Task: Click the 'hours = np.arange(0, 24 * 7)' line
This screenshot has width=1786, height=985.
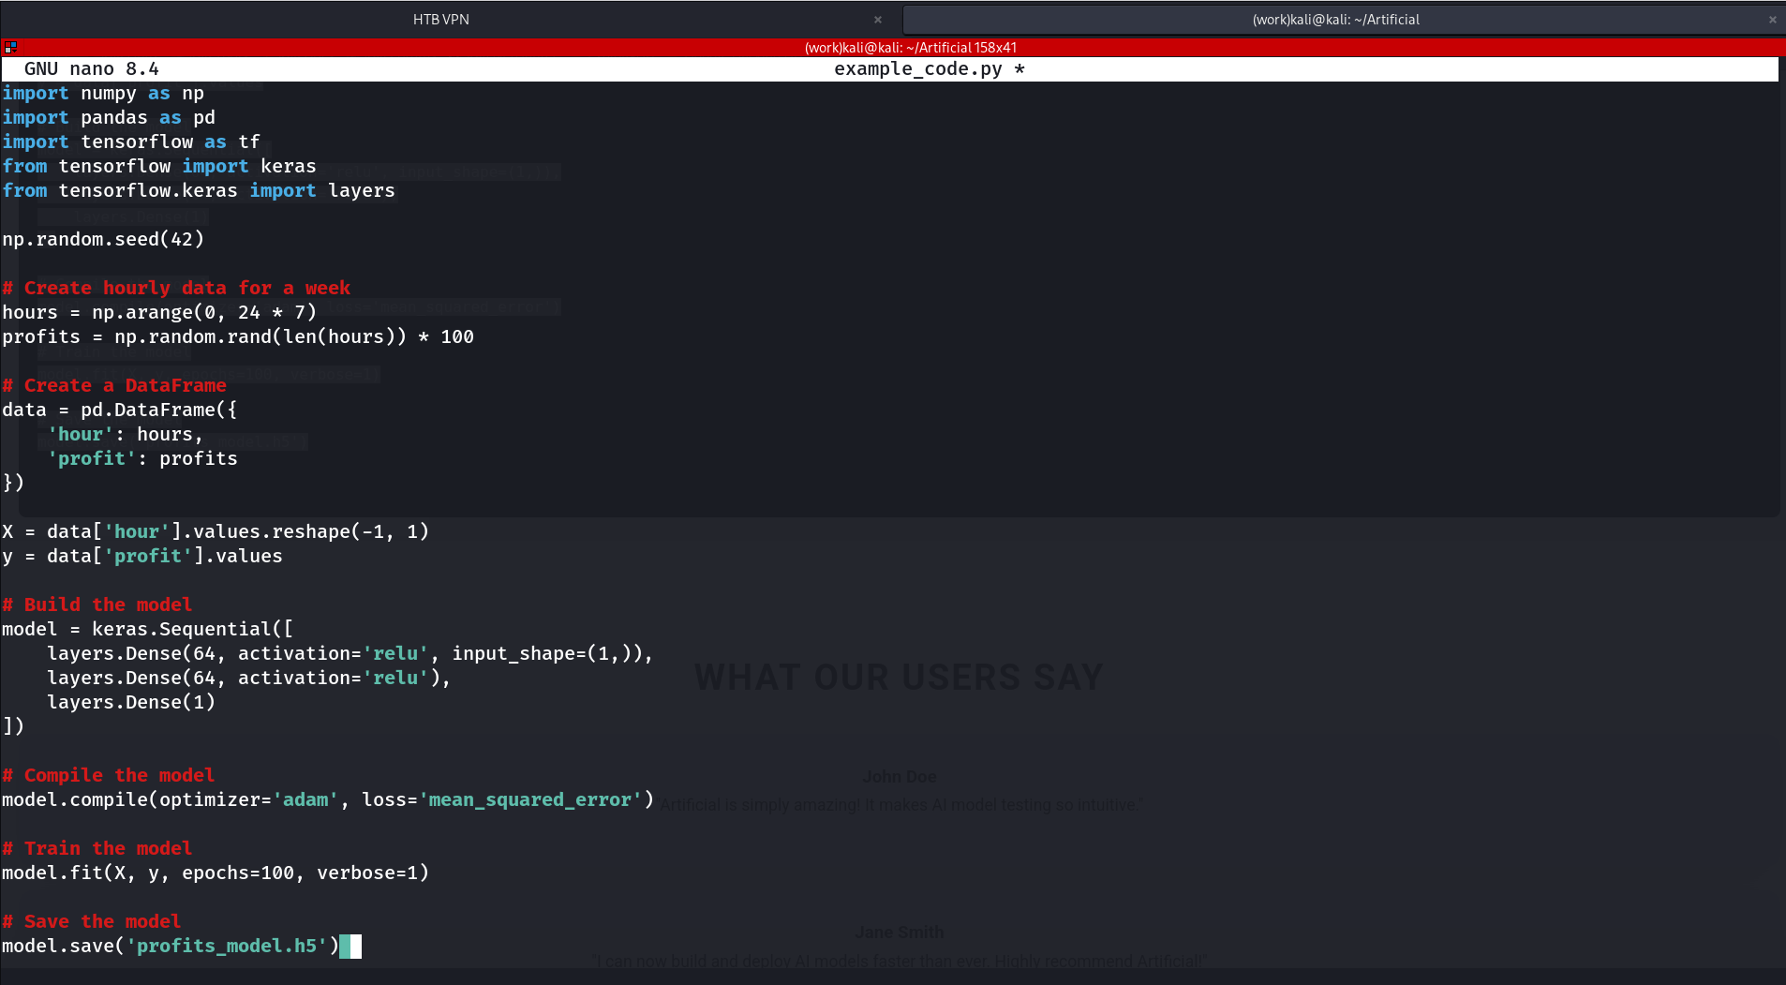Action: pos(159,312)
